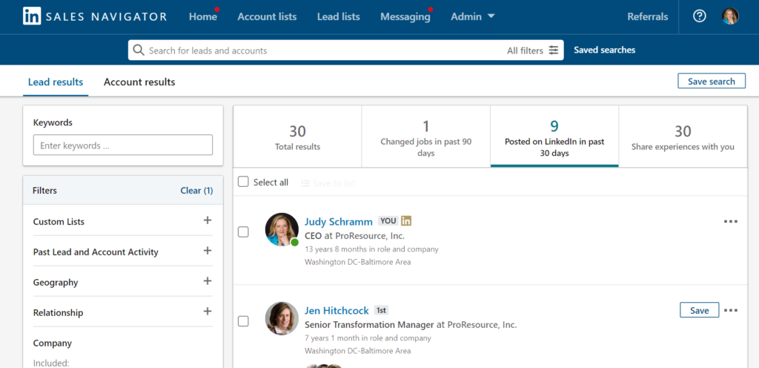Click '7 years 1 month in role and company'
The image size is (759, 368).
click(x=368, y=338)
